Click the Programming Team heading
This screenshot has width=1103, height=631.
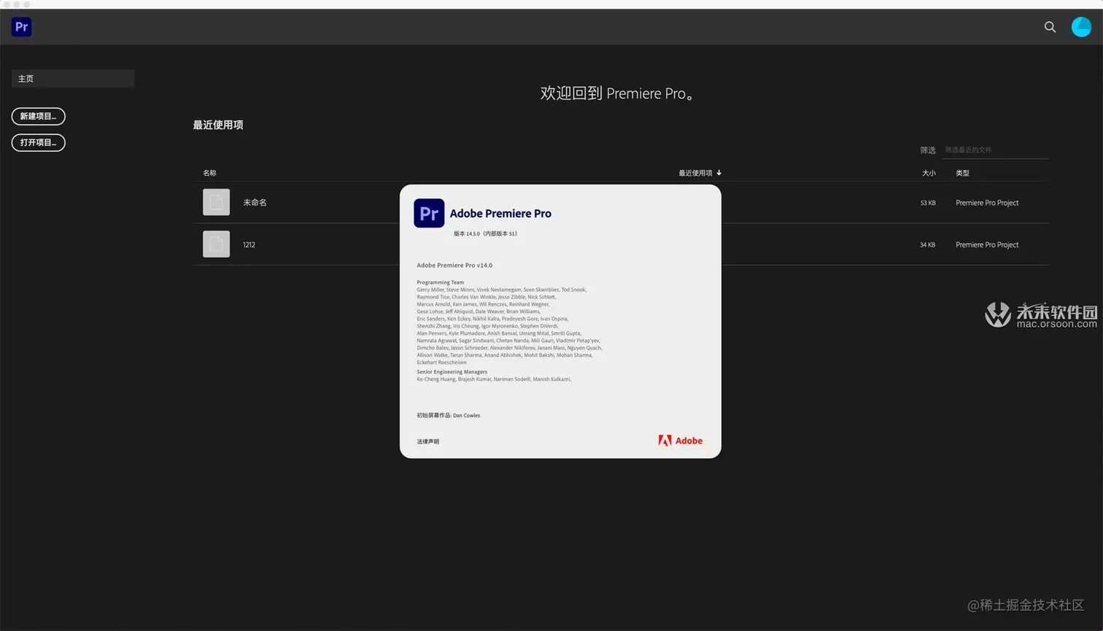440,282
